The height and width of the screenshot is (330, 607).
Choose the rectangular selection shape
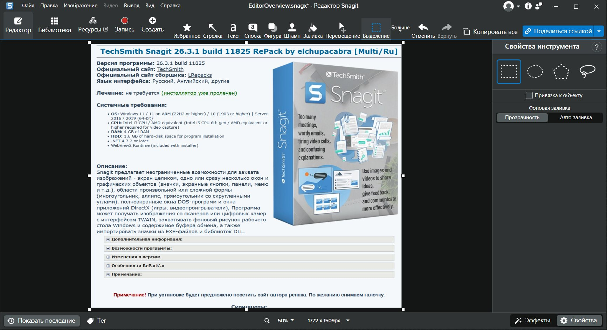[x=509, y=72]
